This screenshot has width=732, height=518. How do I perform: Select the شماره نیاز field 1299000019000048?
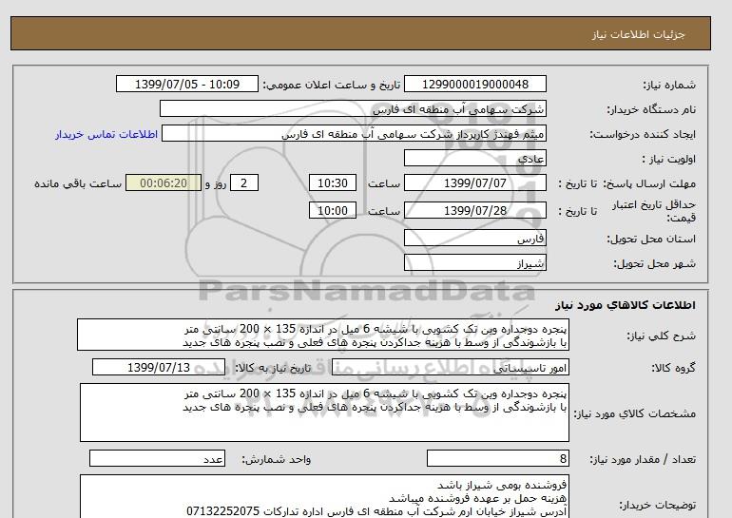[x=474, y=84]
